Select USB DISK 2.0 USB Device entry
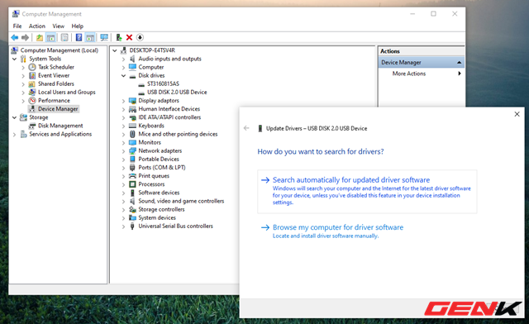 (x=177, y=92)
